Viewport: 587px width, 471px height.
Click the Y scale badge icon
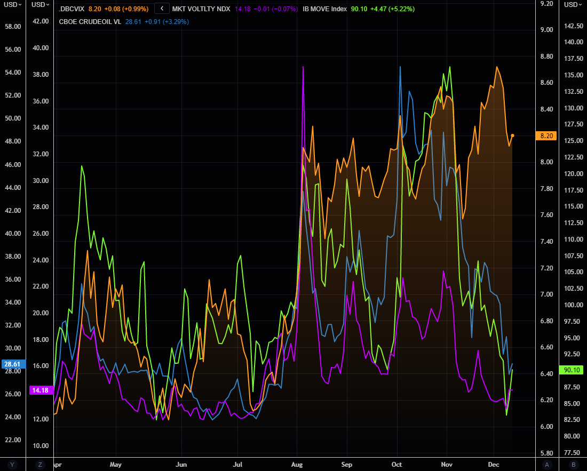[12, 465]
